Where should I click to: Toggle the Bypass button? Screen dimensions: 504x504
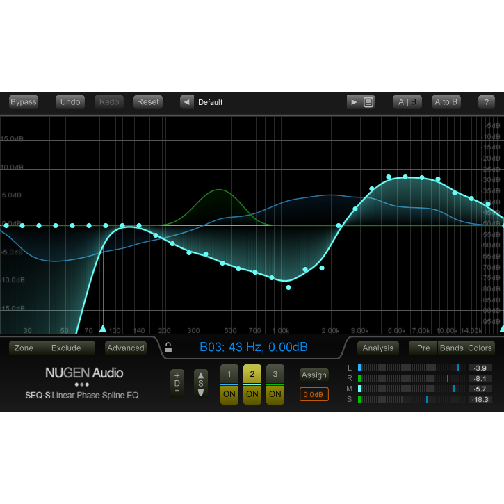[24, 102]
